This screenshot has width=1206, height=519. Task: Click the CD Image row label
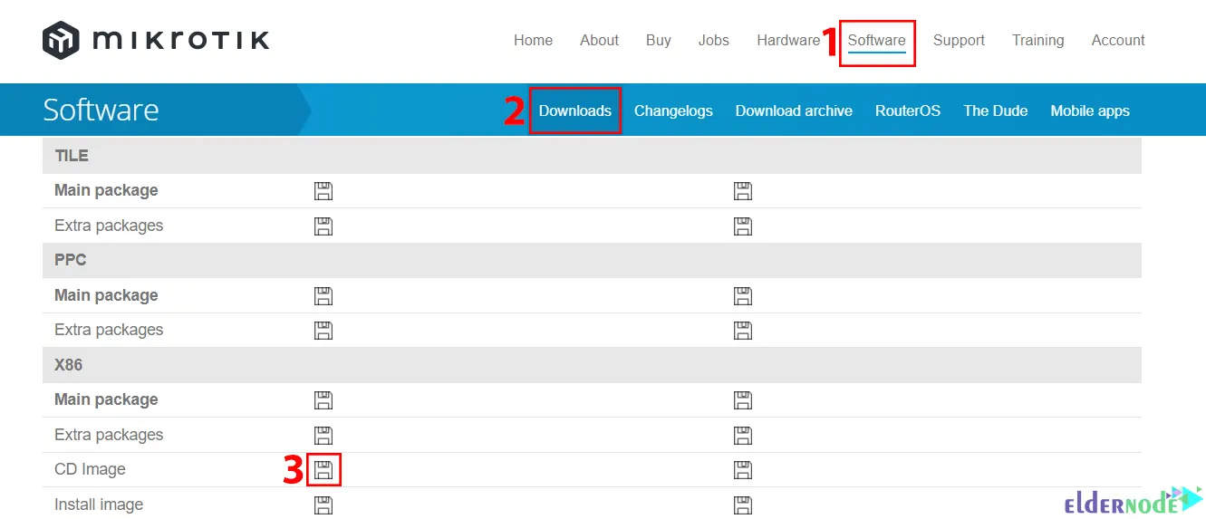point(90,469)
